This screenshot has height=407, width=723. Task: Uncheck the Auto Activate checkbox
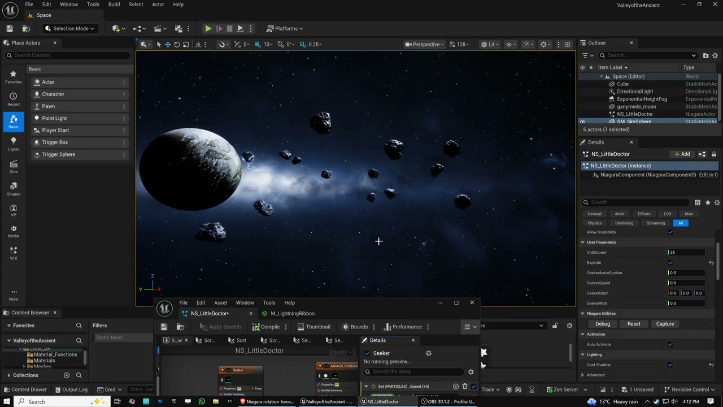click(x=670, y=344)
